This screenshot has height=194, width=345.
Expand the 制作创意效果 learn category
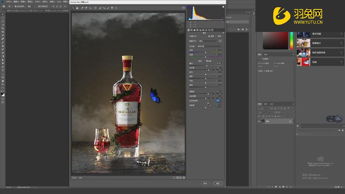(320, 52)
